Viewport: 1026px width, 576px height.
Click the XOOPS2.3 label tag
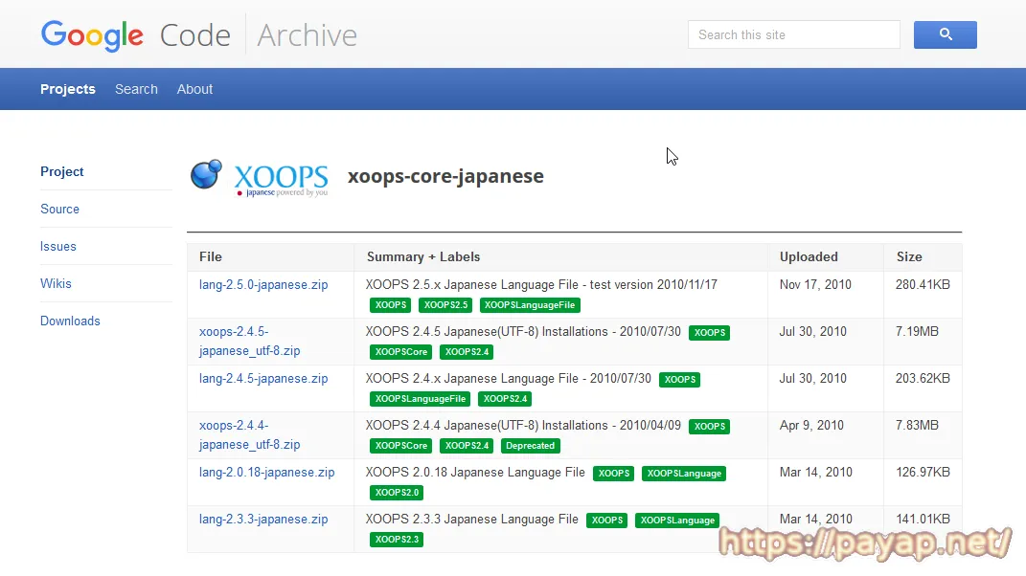pos(396,539)
